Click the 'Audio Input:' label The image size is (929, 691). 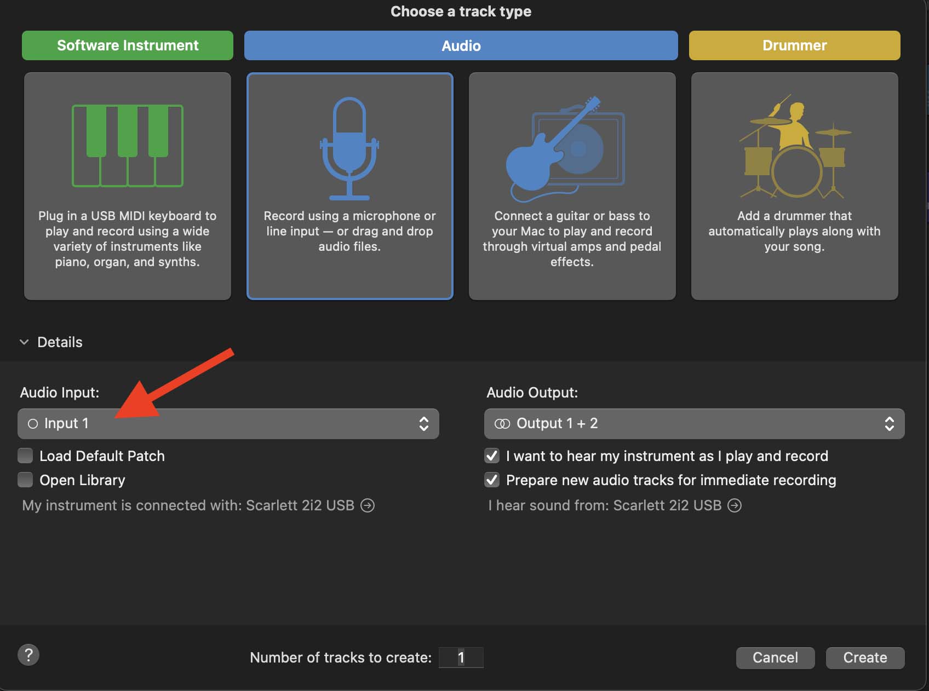point(60,393)
